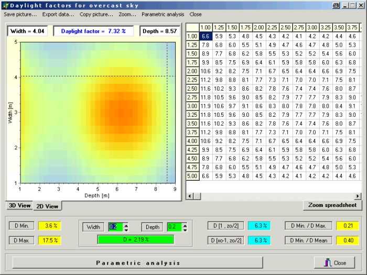Select Close in the menu bar
367x275 pixels.
pyautogui.click(x=196, y=15)
